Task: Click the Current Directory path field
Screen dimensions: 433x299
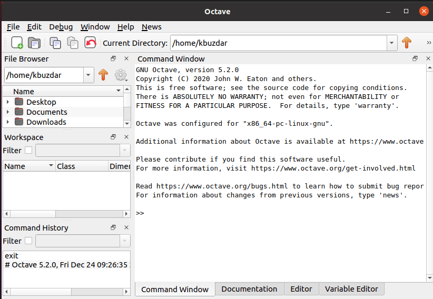Action: [x=278, y=43]
